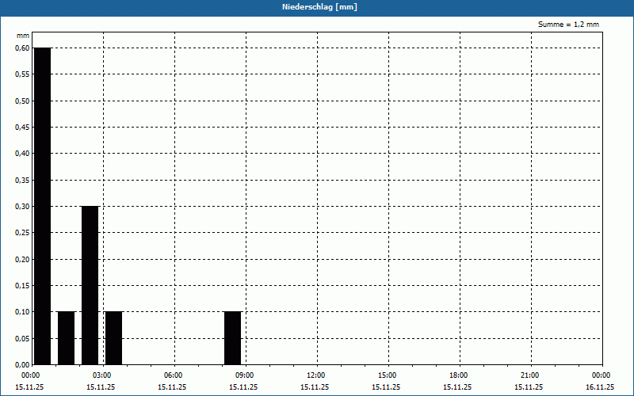Click the Niederschlag [mm] chart title
634x396 pixels.
click(317, 7)
